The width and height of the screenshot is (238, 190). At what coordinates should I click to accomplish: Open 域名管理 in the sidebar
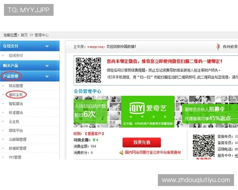tap(15, 86)
